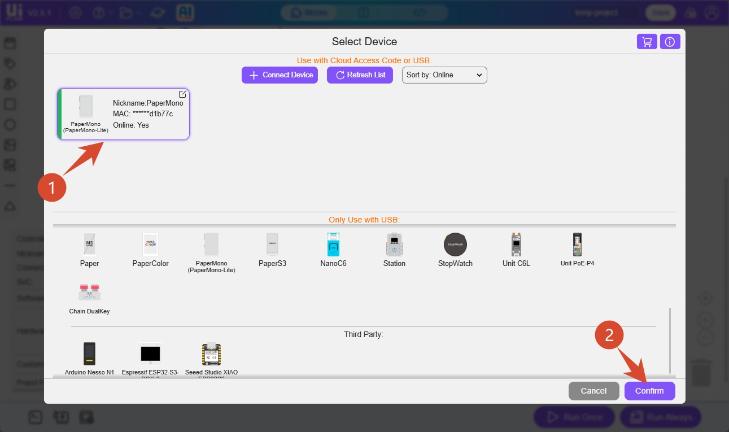Click the Third Party section heading
This screenshot has height=432, width=729.
[364, 334]
